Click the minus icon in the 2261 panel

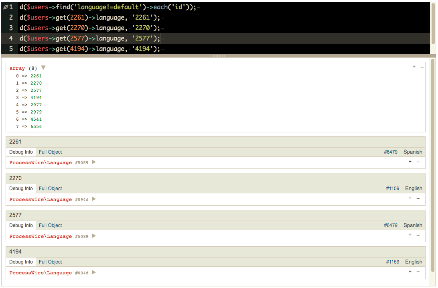click(x=419, y=162)
